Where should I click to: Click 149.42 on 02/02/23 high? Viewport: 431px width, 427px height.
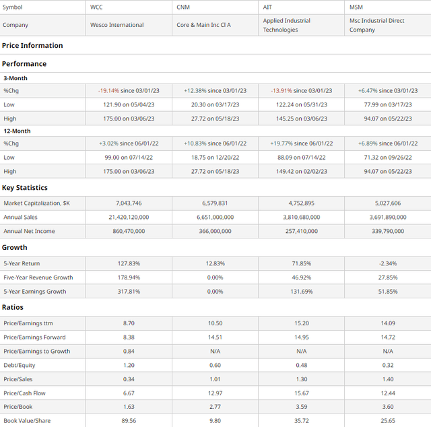302,172
